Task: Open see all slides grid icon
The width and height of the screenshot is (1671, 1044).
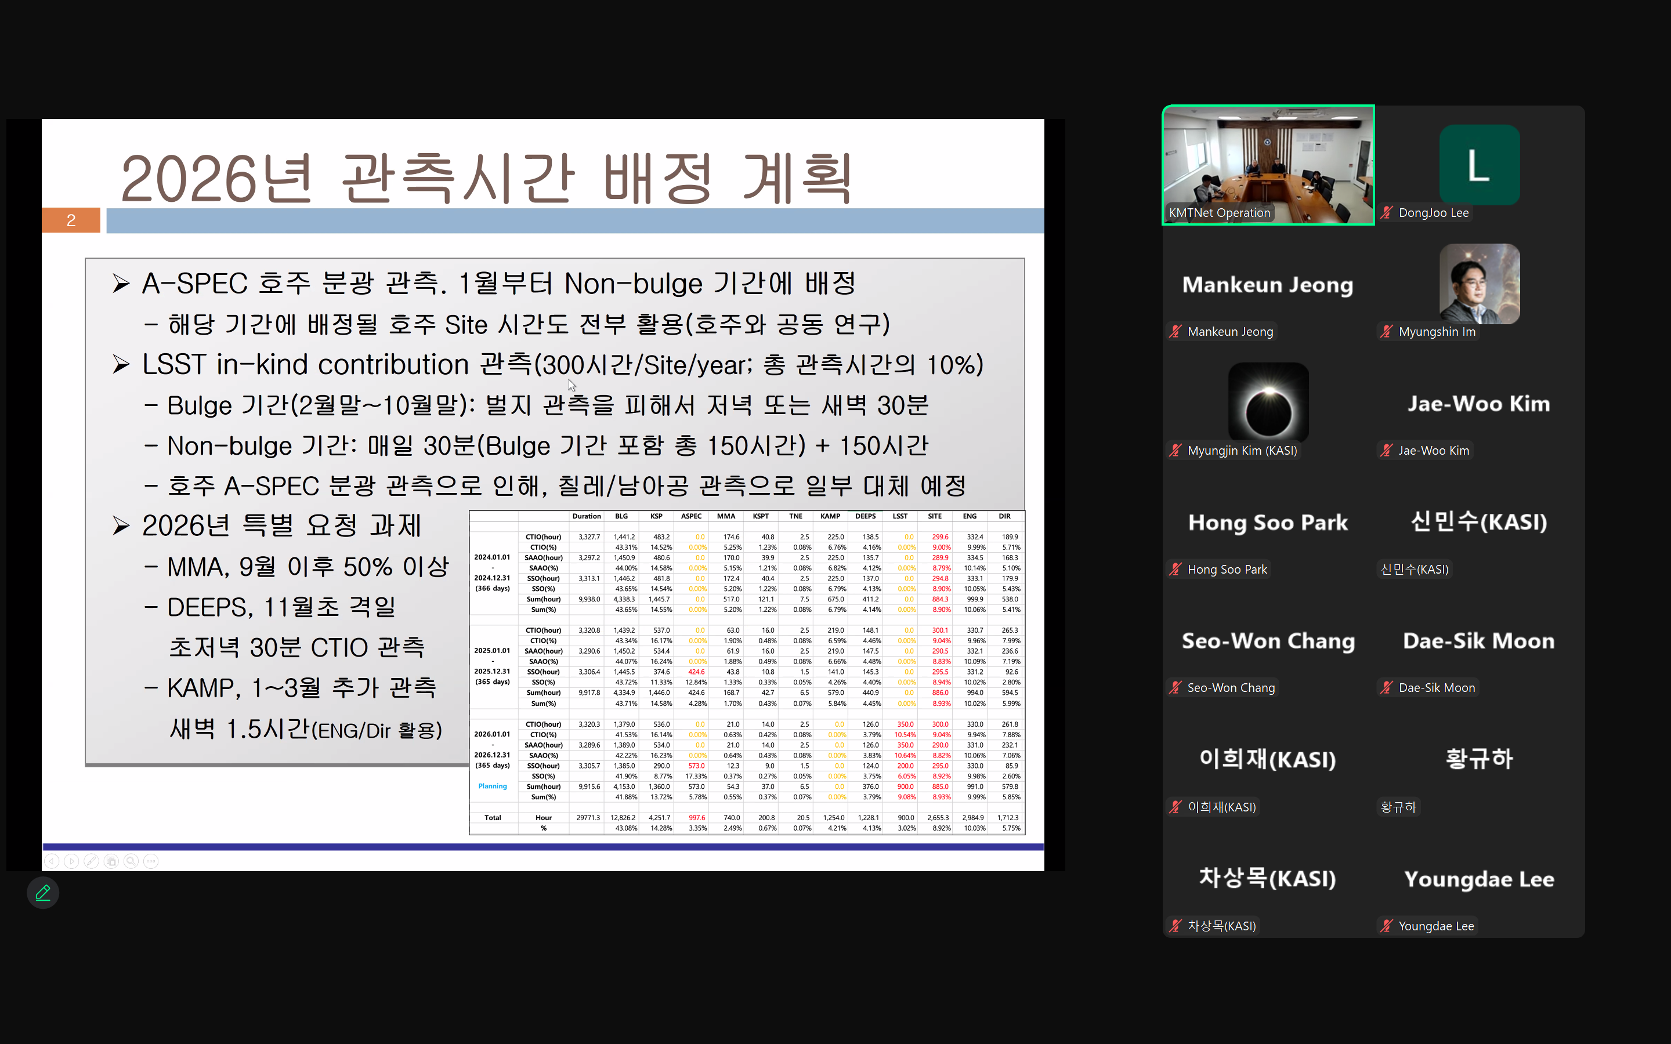Action: pos(111,861)
